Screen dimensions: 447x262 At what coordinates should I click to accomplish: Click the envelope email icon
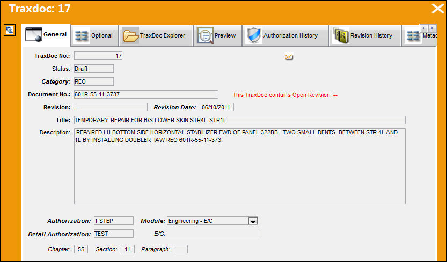tap(289, 57)
